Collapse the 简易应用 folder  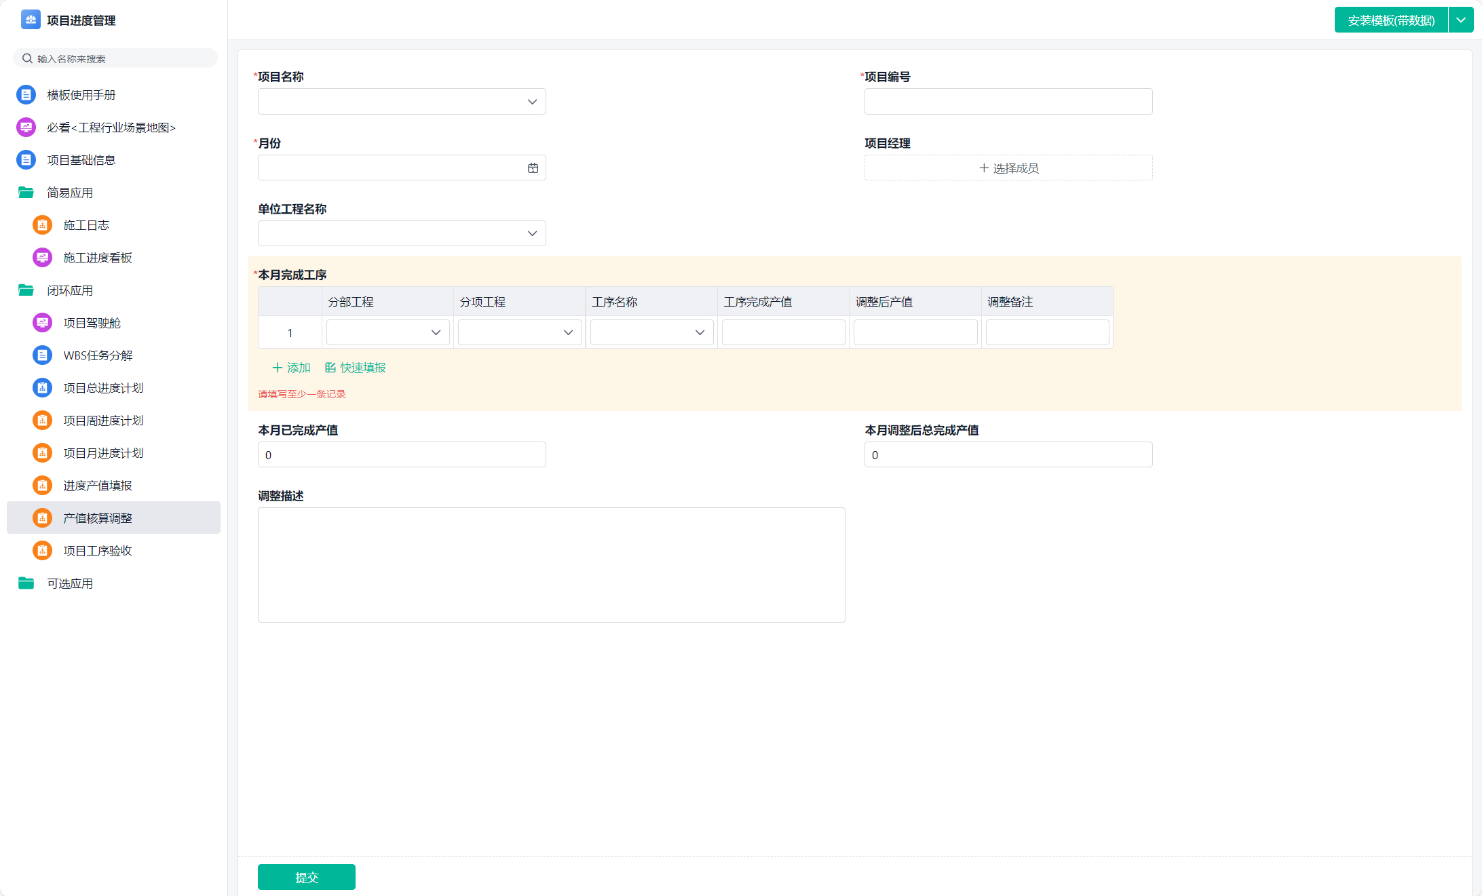[26, 193]
